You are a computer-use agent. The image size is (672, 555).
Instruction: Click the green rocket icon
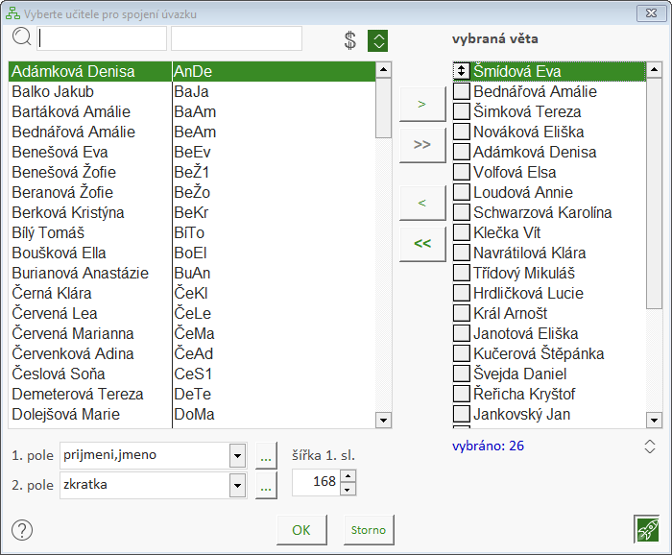[646, 529]
